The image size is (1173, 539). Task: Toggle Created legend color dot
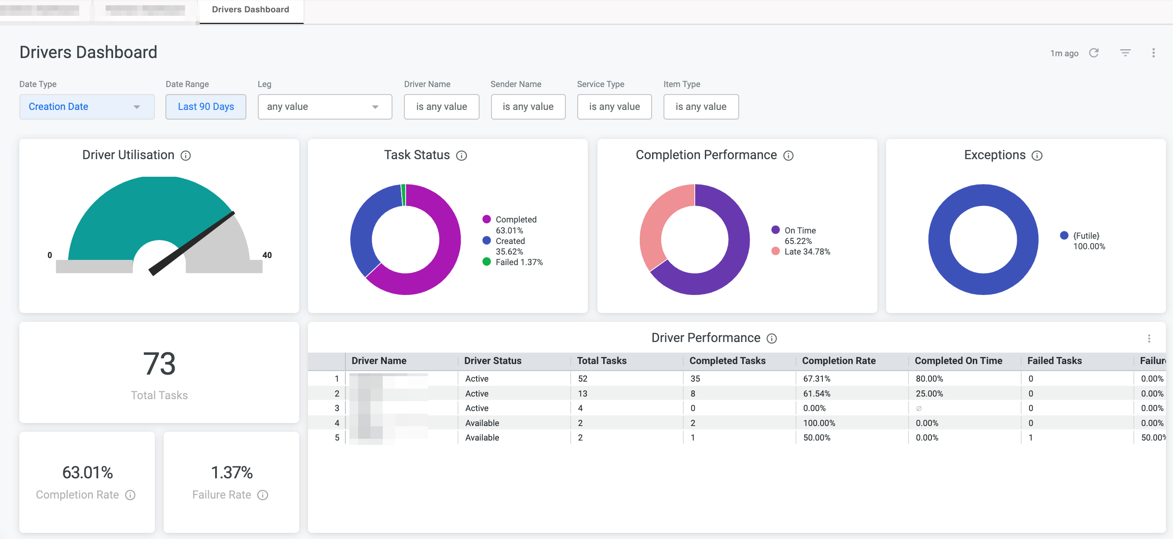tap(486, 240)
